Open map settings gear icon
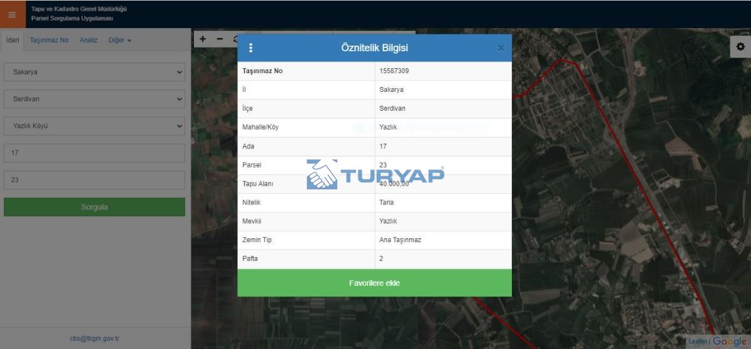Screen dimensions: 751x349 coord(740,47)
